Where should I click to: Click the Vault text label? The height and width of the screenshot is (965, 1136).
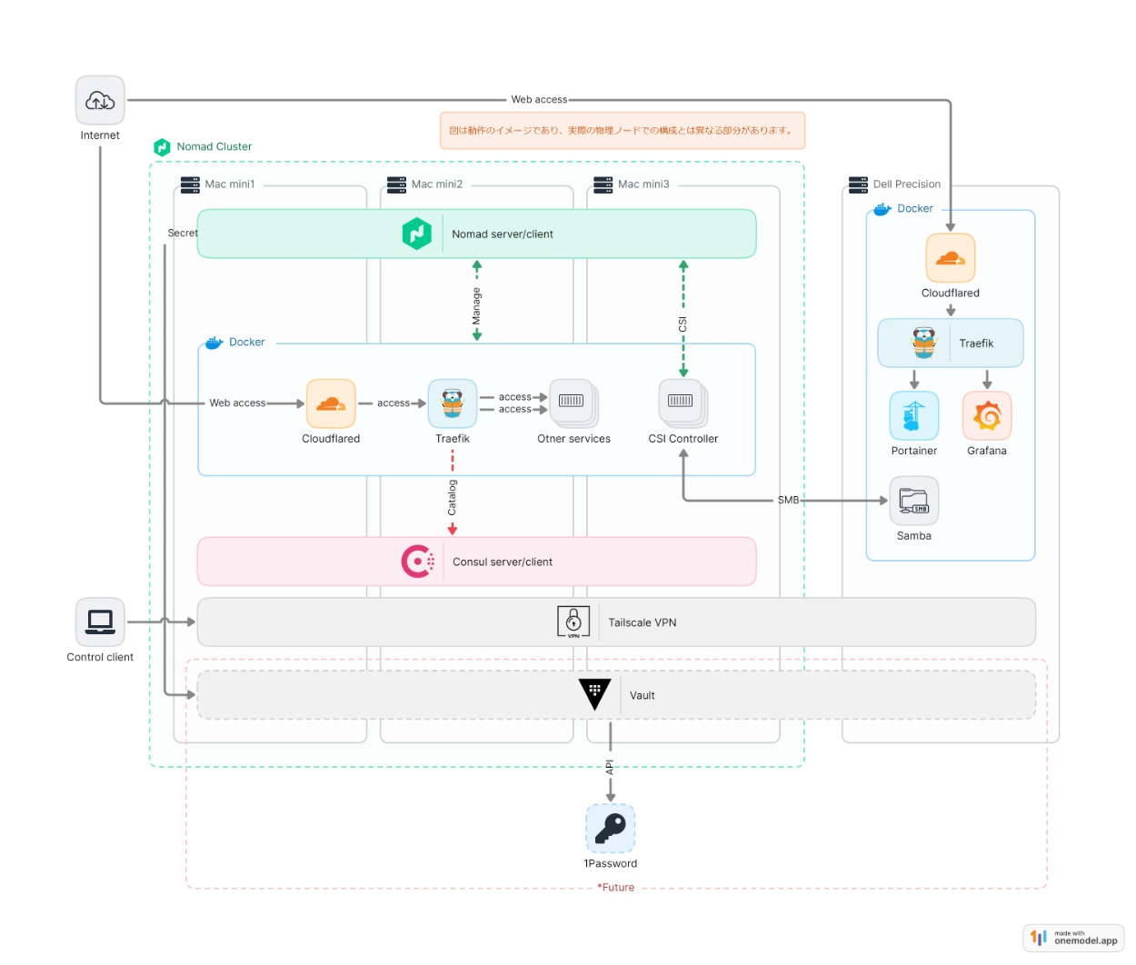pos(643,696)
